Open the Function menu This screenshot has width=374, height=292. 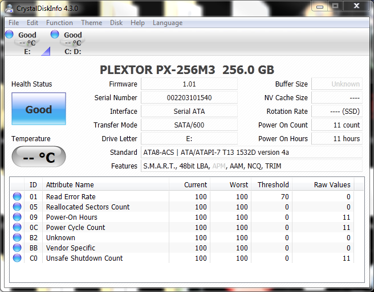(x=59, y=23)
